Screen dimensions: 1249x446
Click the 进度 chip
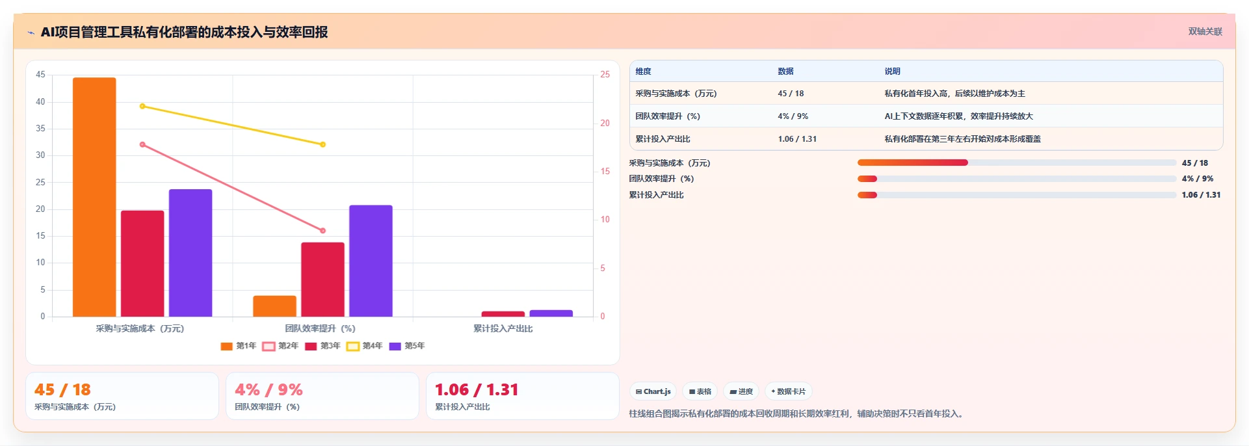pos(741,391)
